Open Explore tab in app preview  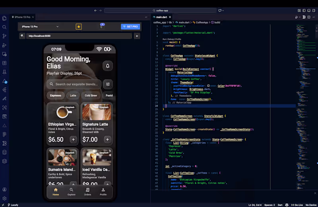tap(72, 192)
